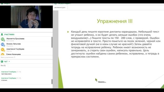Select the 'Все (5)' chat tab
Screen dimensions: 164x92
[x=3, y=65]
